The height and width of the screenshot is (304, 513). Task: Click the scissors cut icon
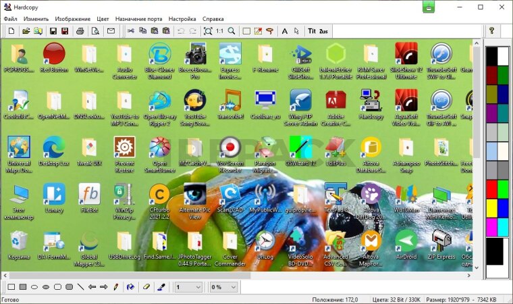pyautogui.click(x=130, y=31)
